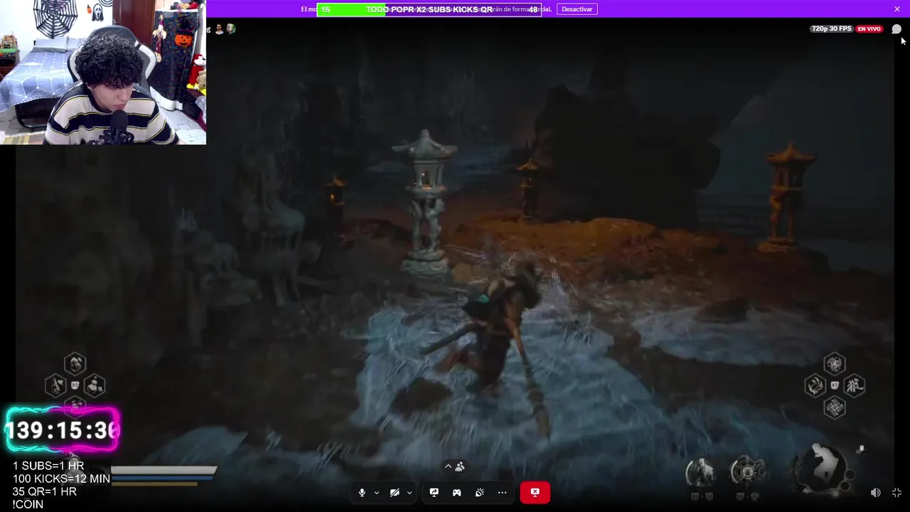Click the '!COIN' text
910x512 pixels.
[28, 505]
